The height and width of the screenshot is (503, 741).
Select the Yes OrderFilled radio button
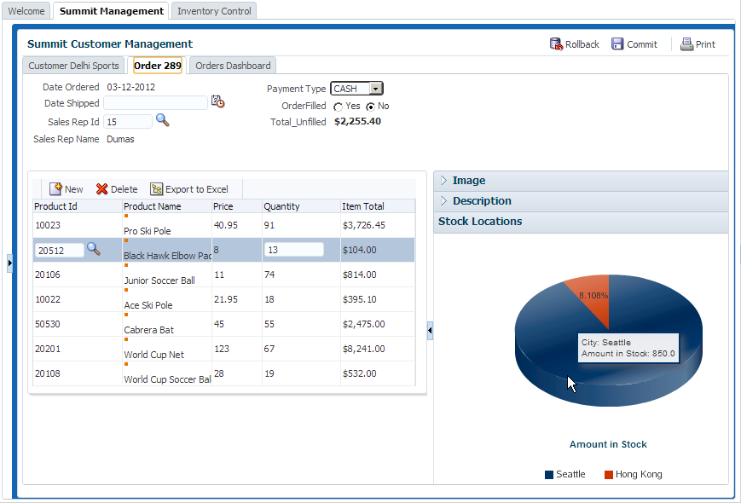coord(338,107)
